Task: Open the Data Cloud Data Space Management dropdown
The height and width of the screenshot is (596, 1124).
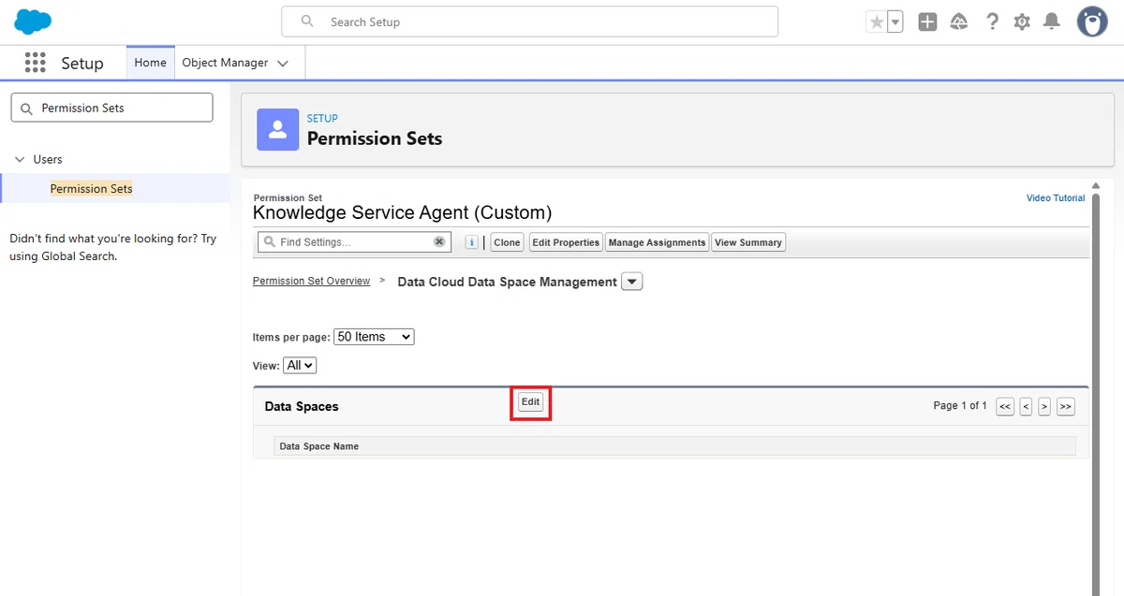Action: tap(632, 282)
